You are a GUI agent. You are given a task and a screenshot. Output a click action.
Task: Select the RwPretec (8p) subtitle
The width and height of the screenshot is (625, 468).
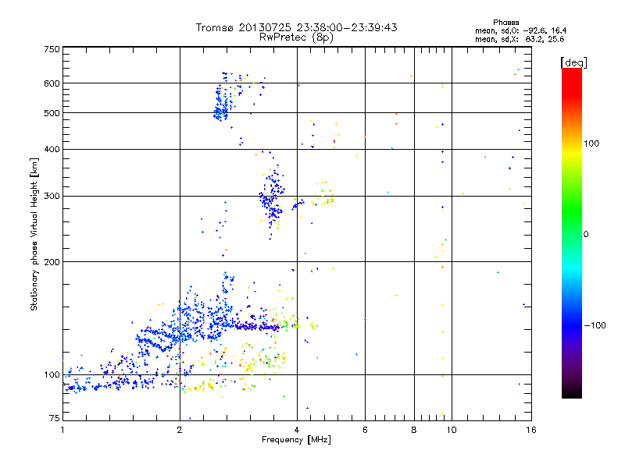point(296,37)
